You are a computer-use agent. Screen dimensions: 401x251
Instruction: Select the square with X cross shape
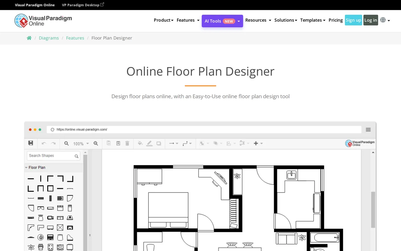(60, 227)
